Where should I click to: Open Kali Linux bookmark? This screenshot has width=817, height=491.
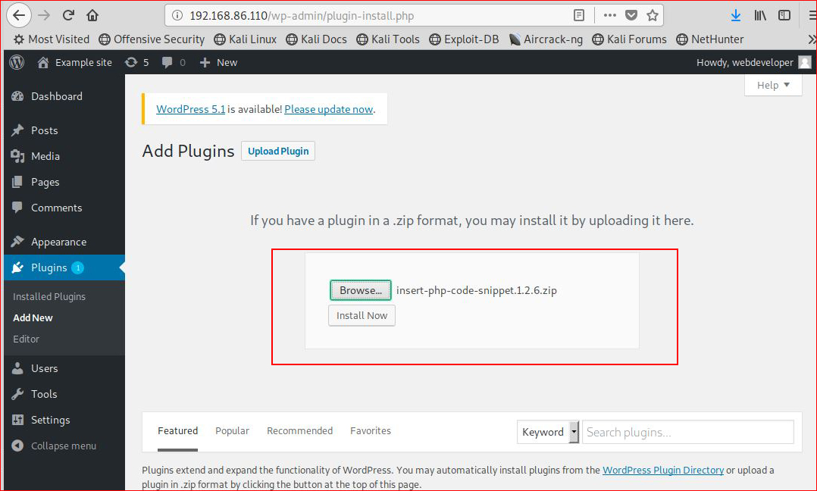point(246,39)
